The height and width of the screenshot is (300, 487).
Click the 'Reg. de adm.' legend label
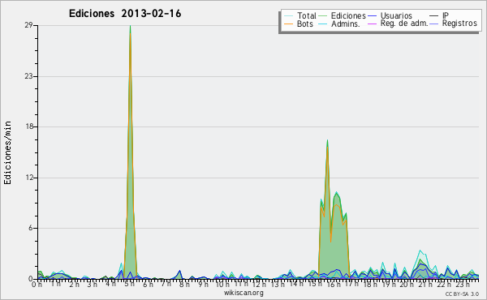click(x=404, y=24)
